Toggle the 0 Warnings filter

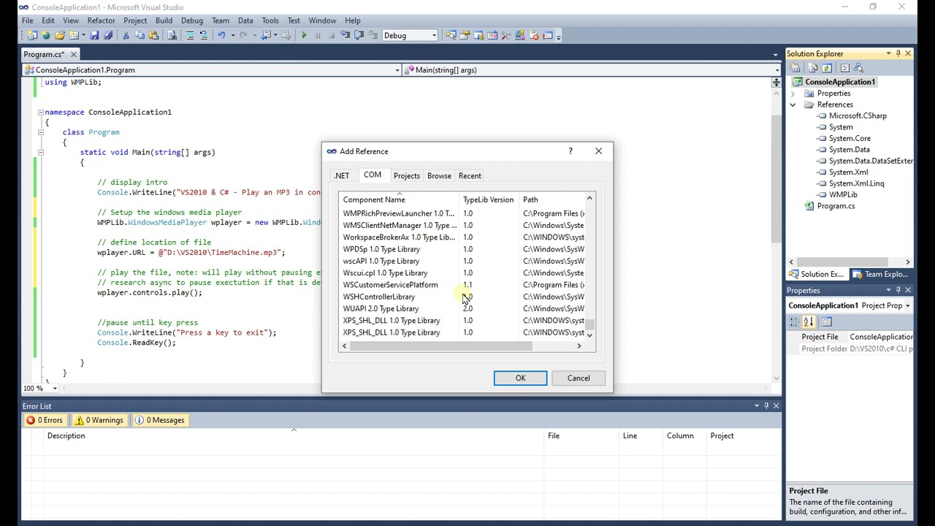(x=101, y=420)
